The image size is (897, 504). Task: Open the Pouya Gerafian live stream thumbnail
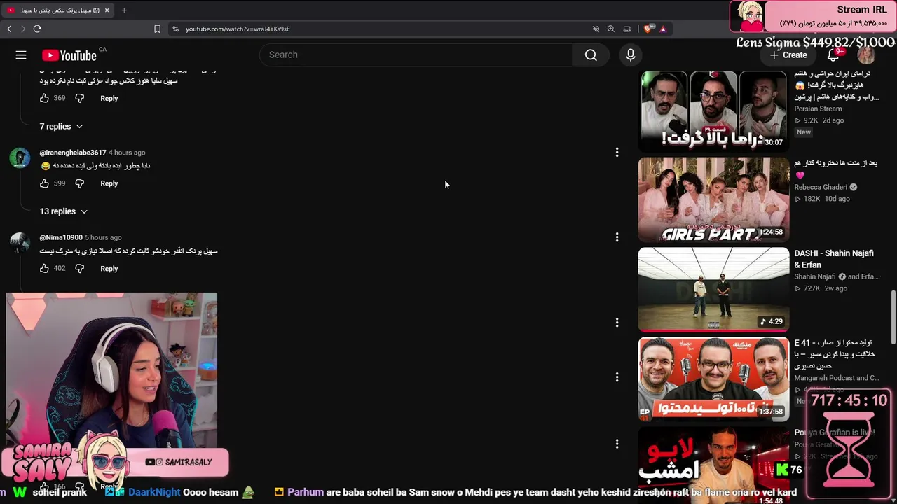(713, 465)
